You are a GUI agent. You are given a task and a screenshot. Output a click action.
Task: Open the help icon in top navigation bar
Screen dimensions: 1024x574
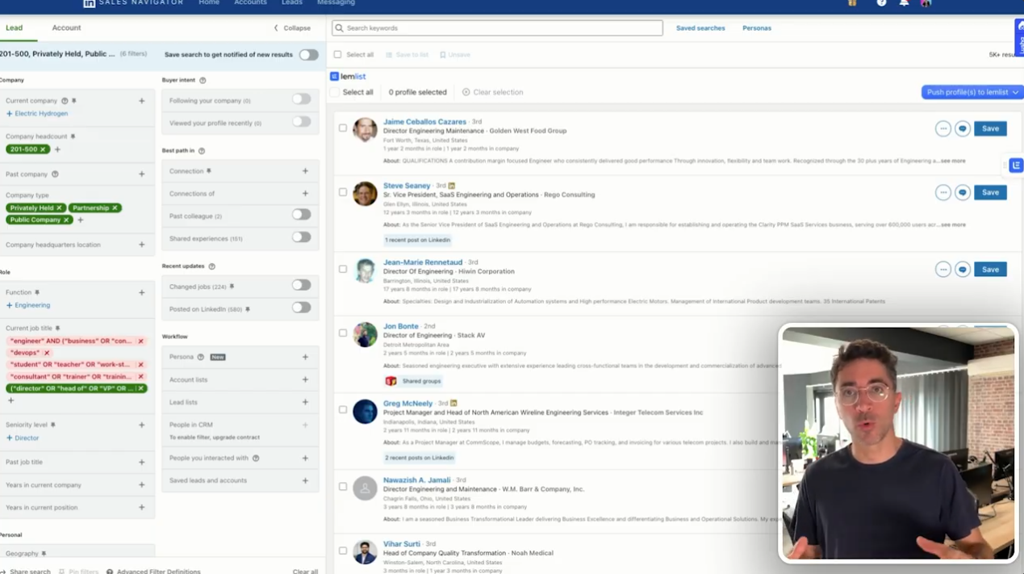[881, 3]
